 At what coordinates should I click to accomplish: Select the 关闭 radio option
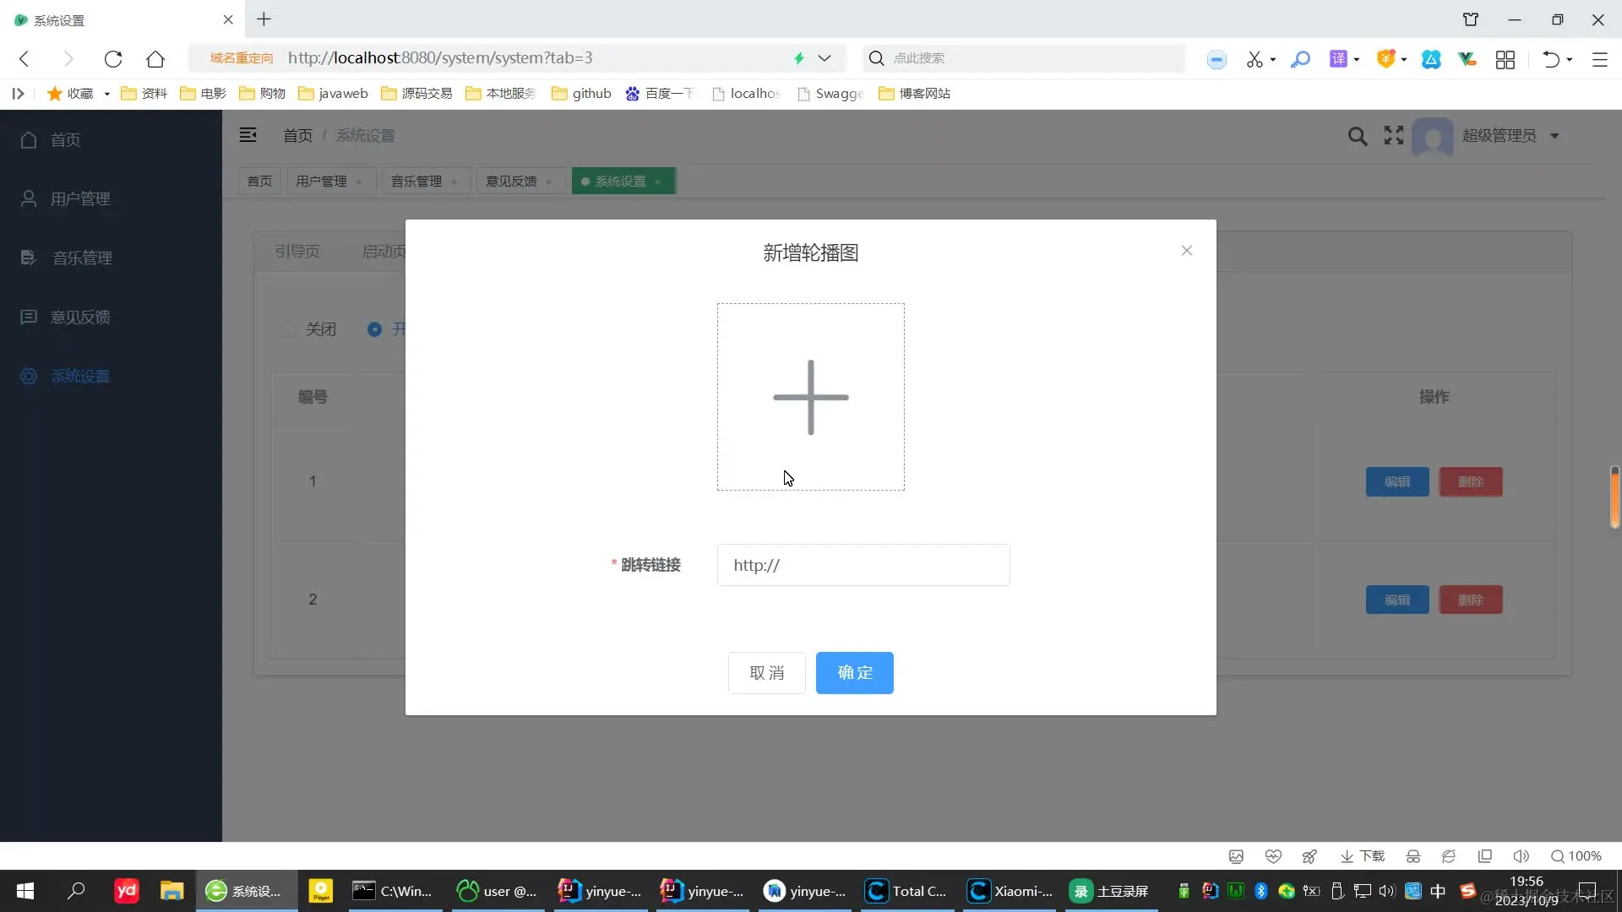point(288,329)
